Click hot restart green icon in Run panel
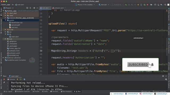This screenshot has height=95, width=170. click(x=20, y=79)
